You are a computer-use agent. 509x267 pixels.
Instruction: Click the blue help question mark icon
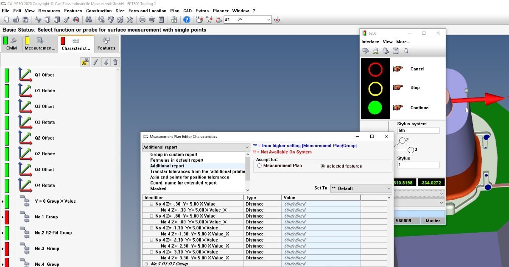187,19
